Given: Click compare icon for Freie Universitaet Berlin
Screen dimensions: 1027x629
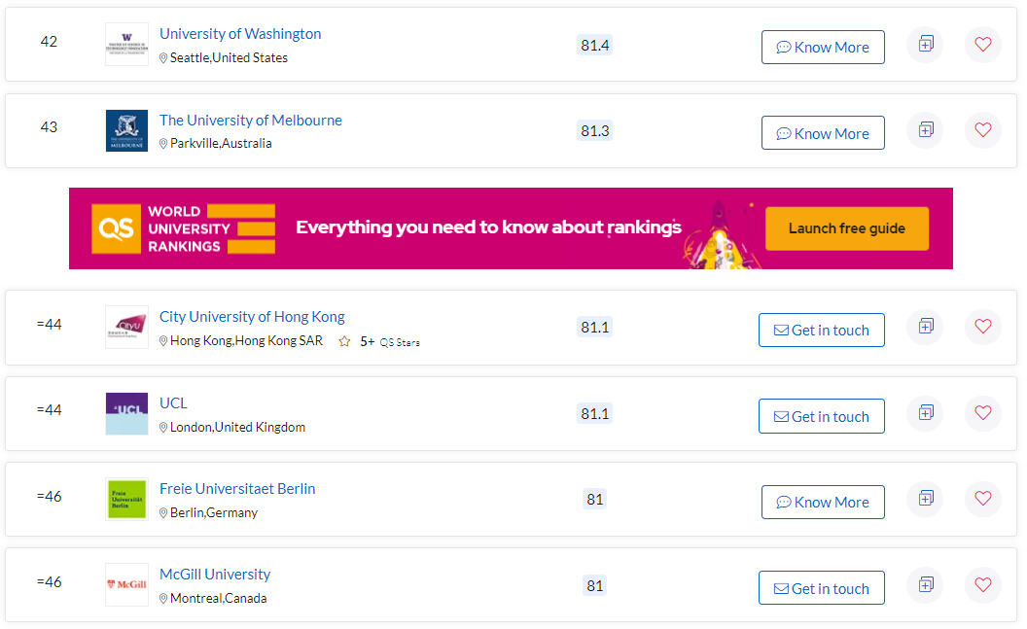Looking at the screenshot, I should click(x=925, y=499).
